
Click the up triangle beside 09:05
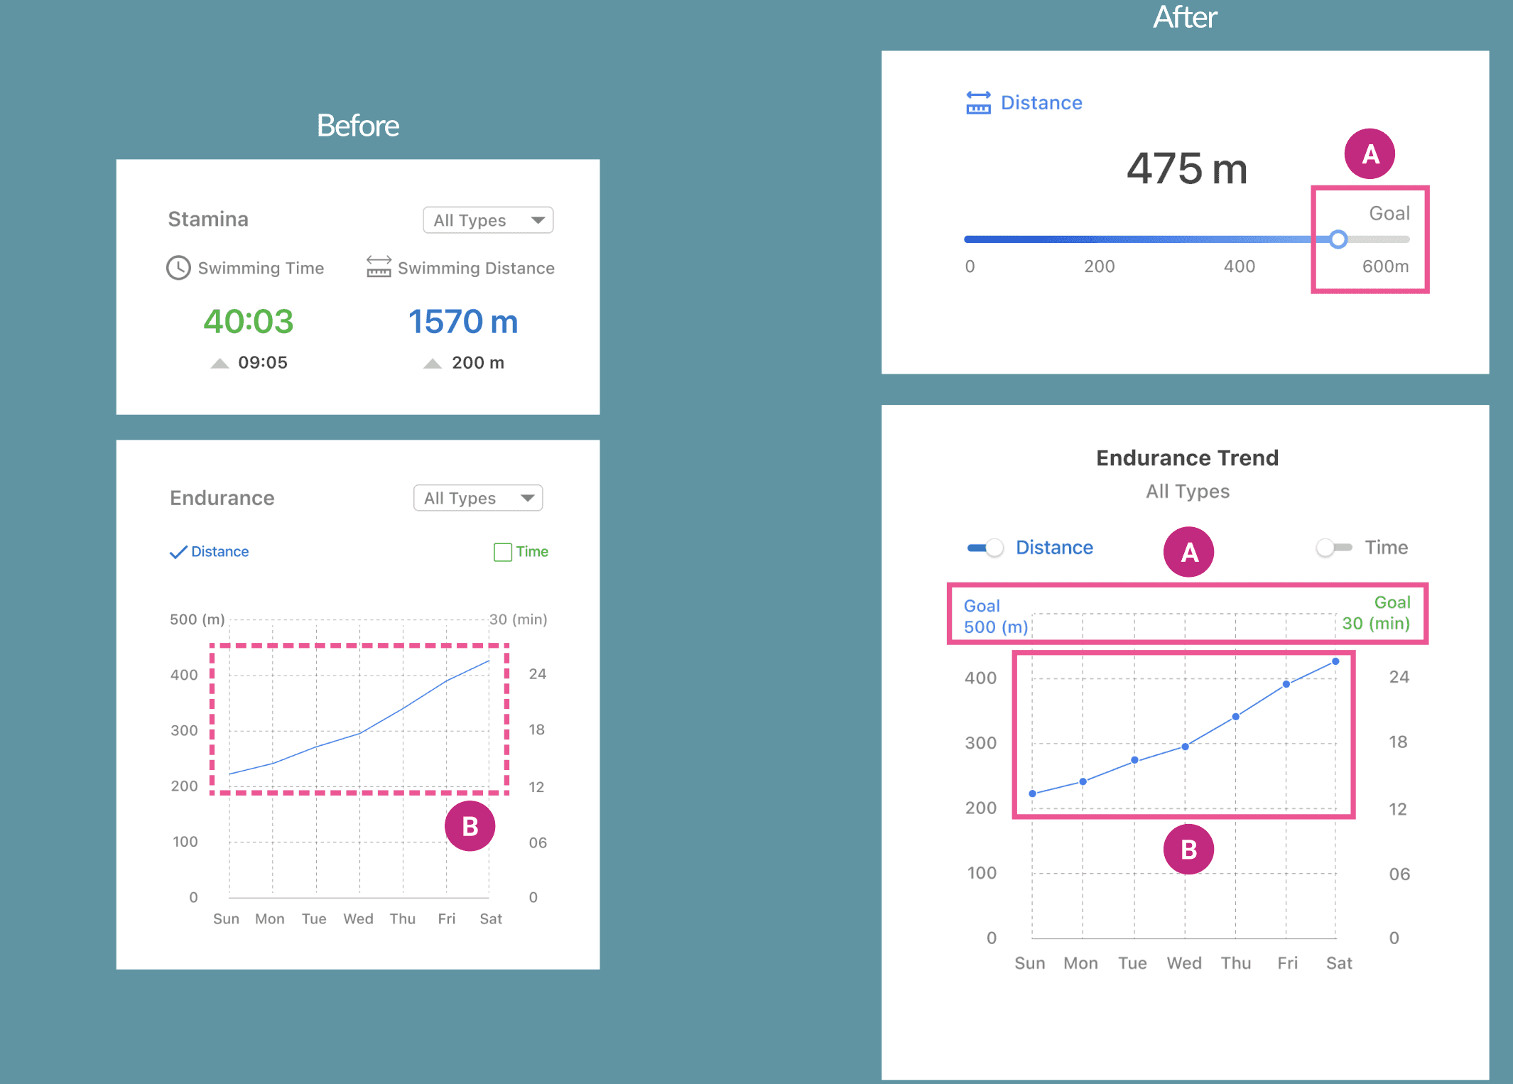[x=219, y=364]
